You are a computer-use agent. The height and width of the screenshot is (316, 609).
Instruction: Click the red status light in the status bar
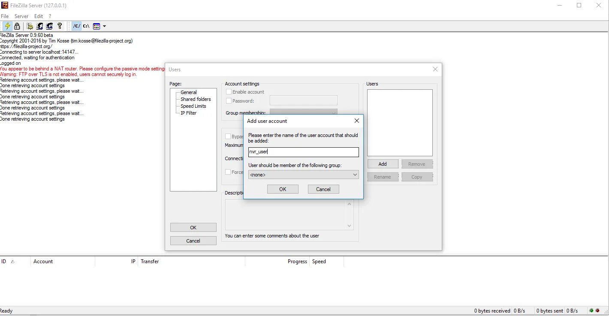click(x=597, y=310)
